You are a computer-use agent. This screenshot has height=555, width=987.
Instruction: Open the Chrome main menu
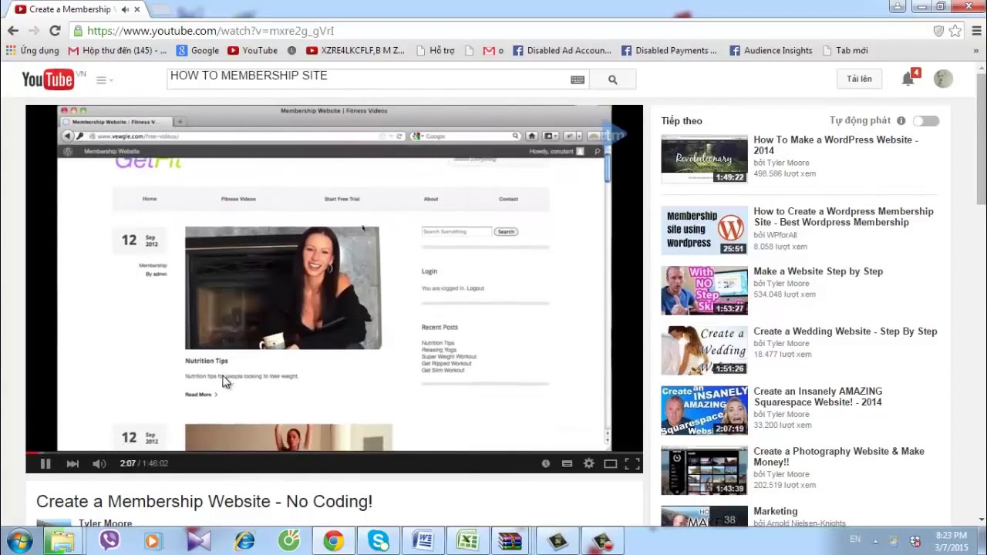click(x=975, y=31)
